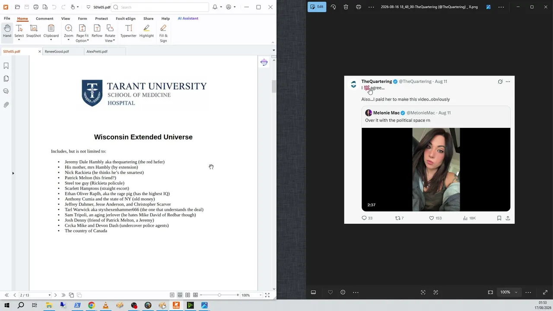553x311 pixels.
Task: Click zoom out minus on status bar
Action: tap(201, 295)
